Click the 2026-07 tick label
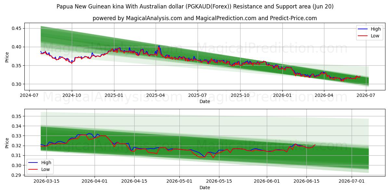This screenshot has height=195, width=390. [x=366, y=96]
